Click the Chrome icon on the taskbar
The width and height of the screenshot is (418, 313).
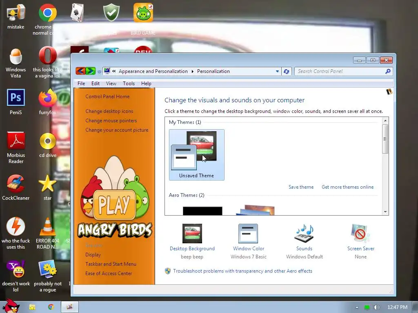point(51,307)
